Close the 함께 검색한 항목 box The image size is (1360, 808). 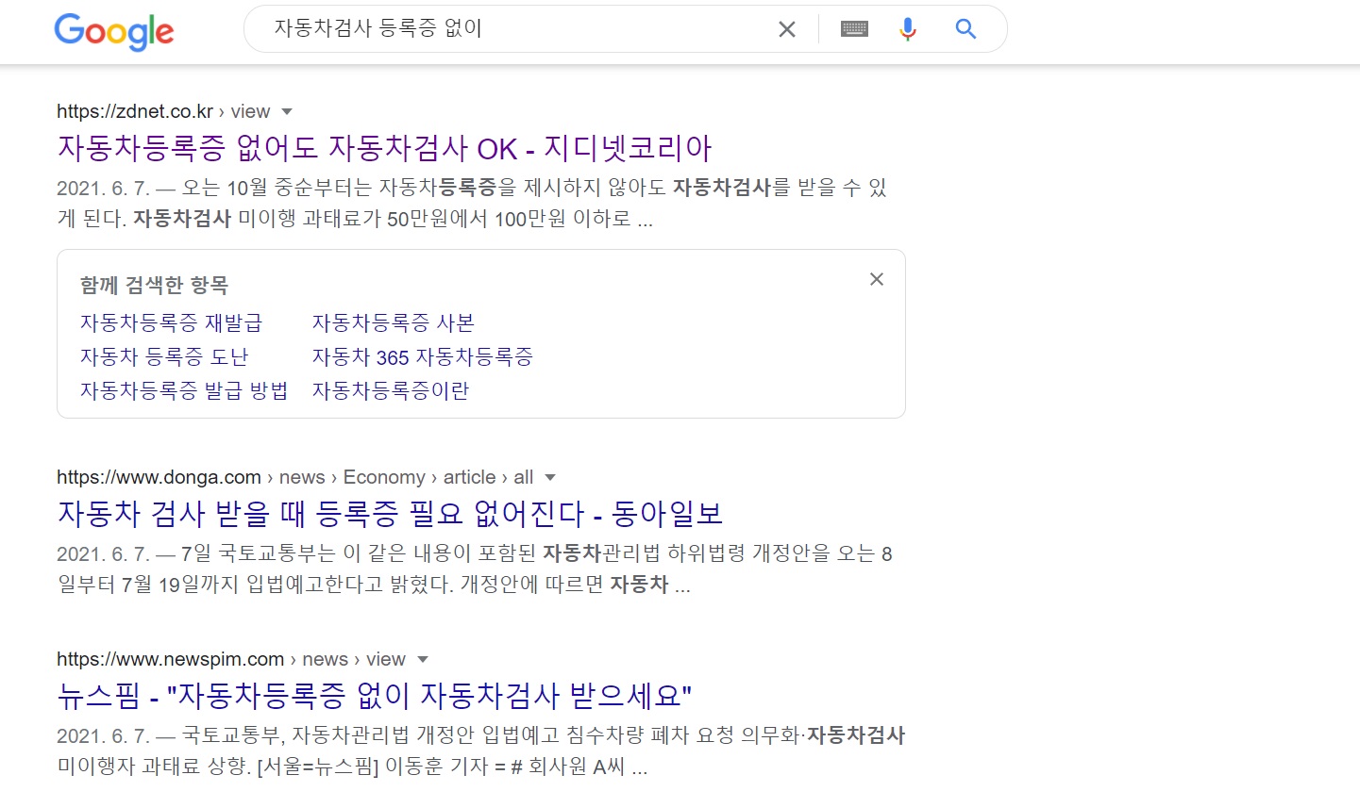[x=877, y=279]
